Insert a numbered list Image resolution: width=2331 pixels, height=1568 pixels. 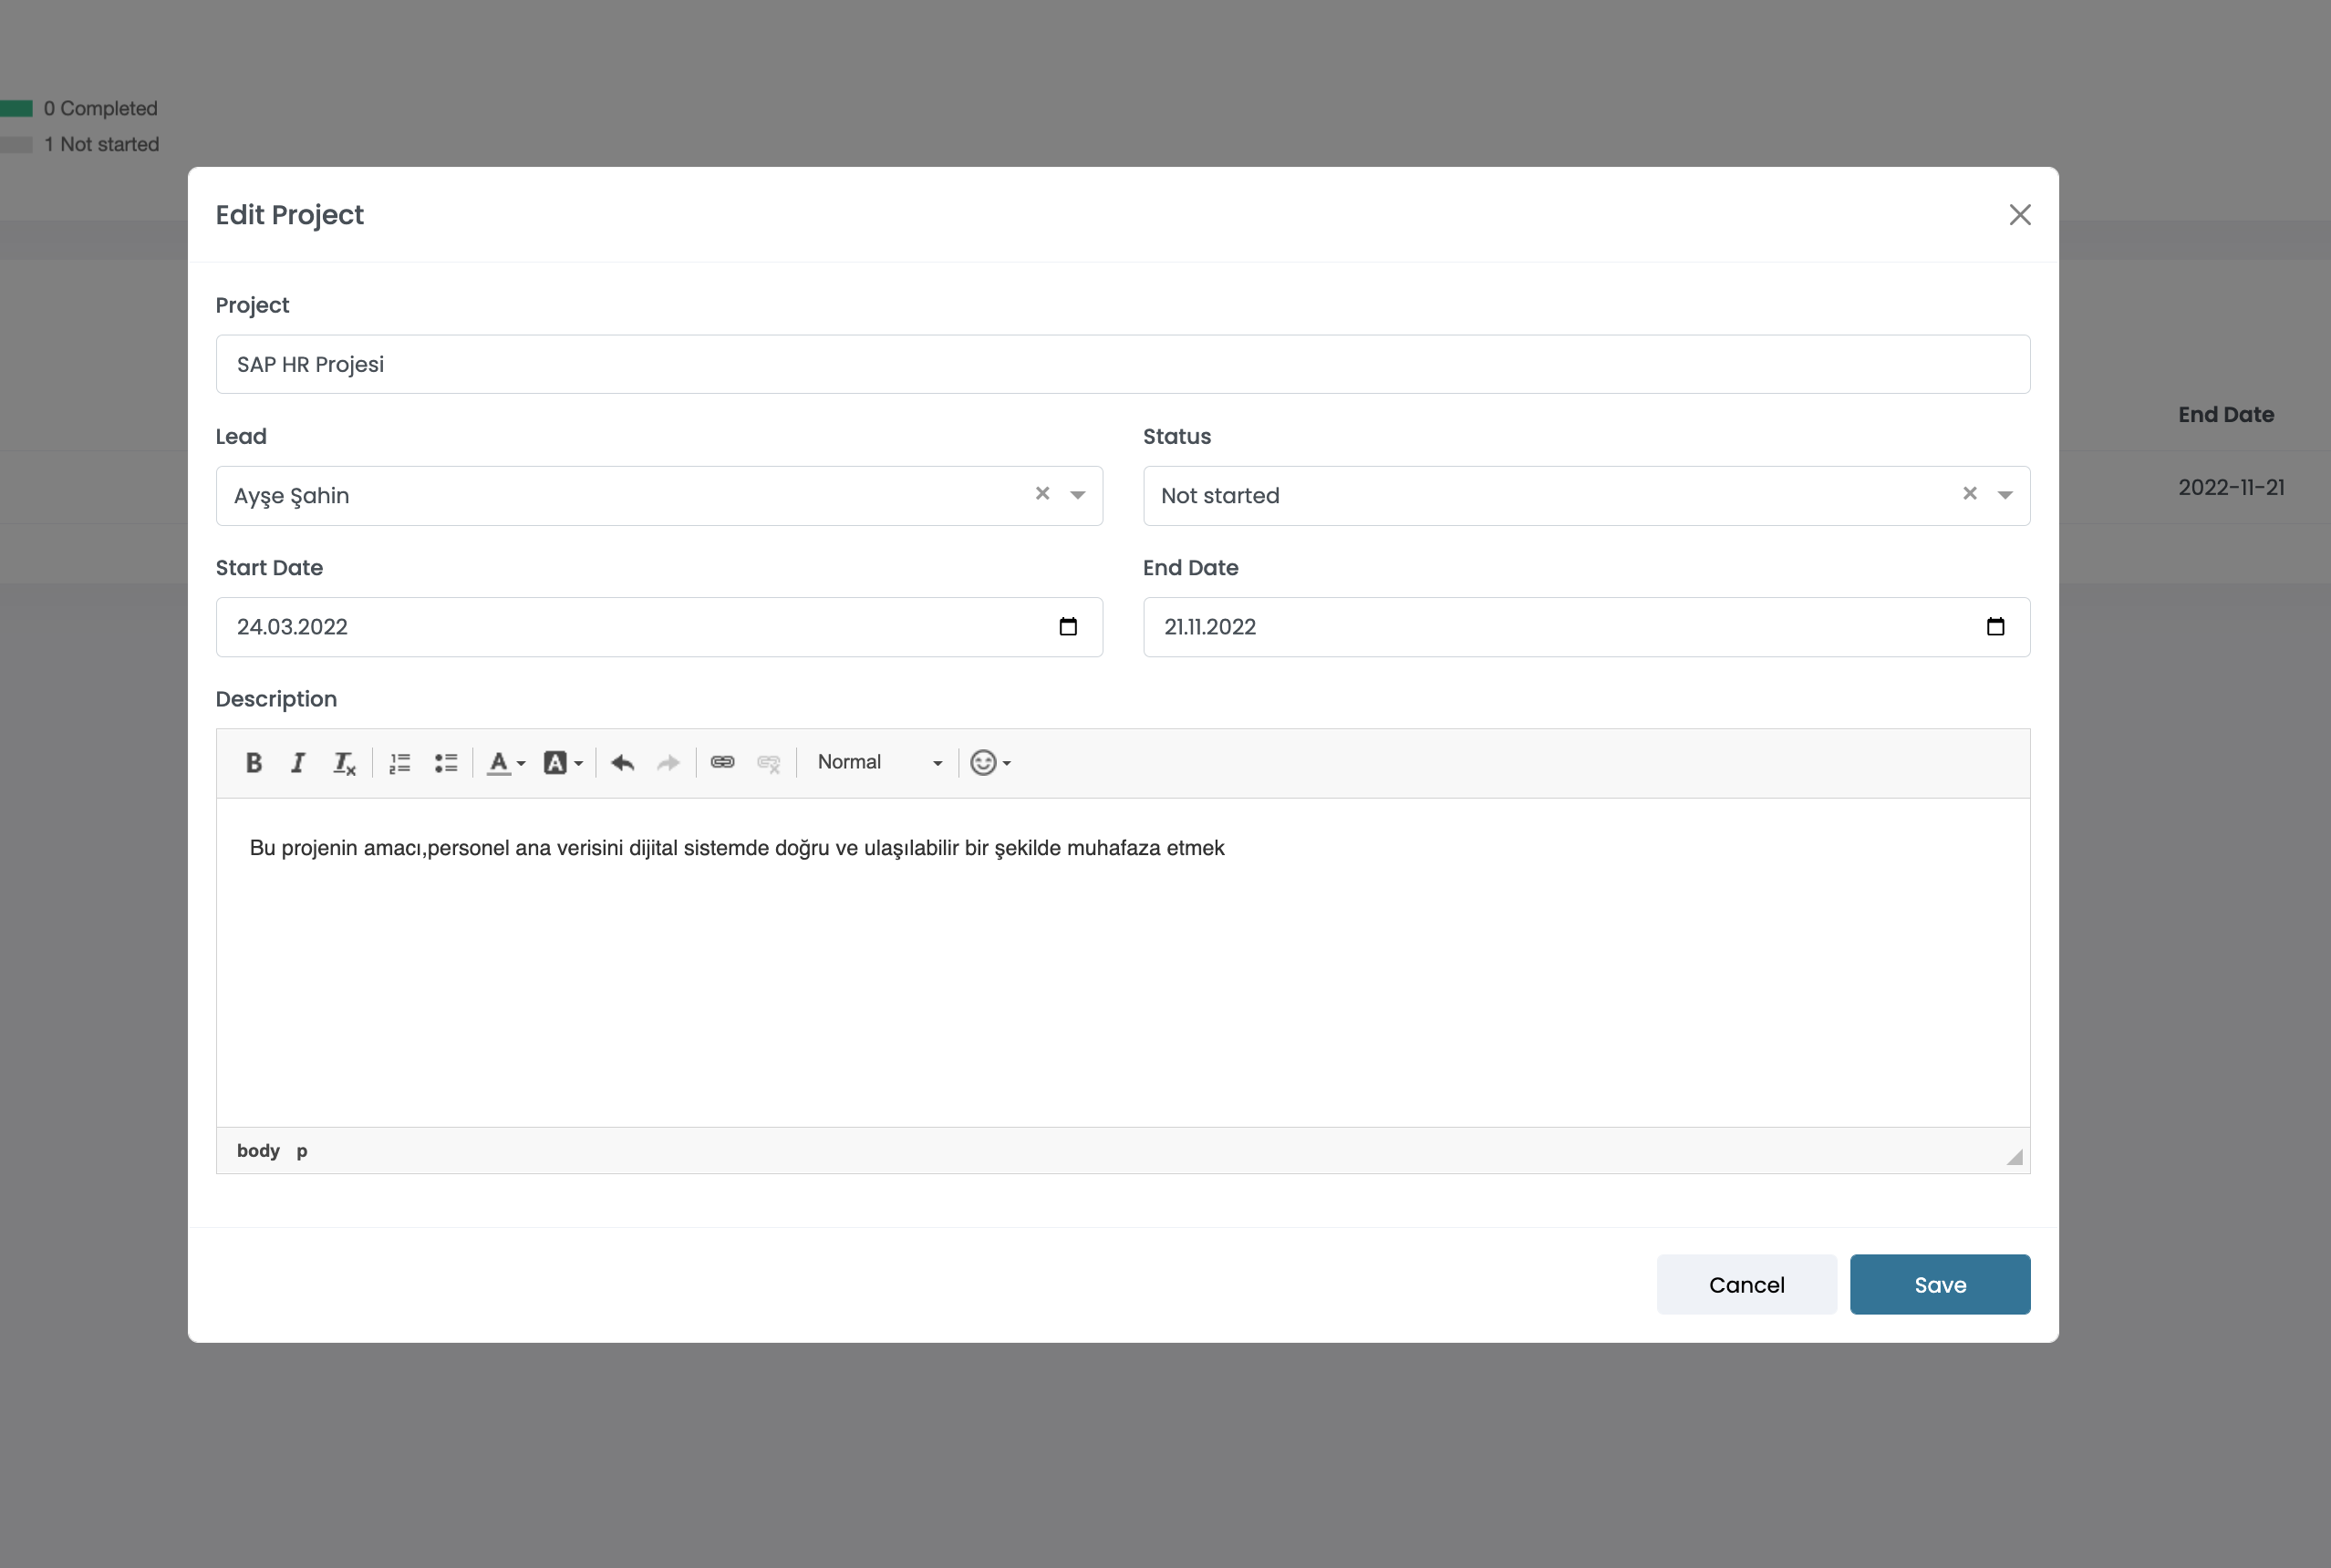pyautogui.click(x=400, y=763)
